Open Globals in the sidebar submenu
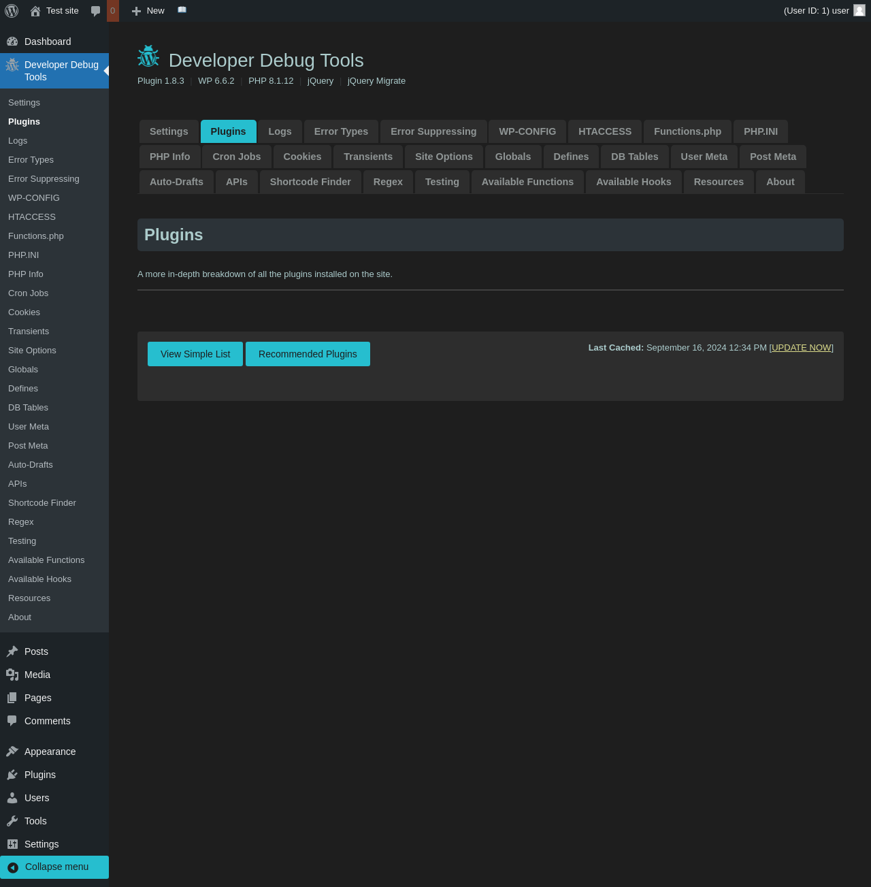This screenshot has height=887, width=871. click(x=23, y=370)
